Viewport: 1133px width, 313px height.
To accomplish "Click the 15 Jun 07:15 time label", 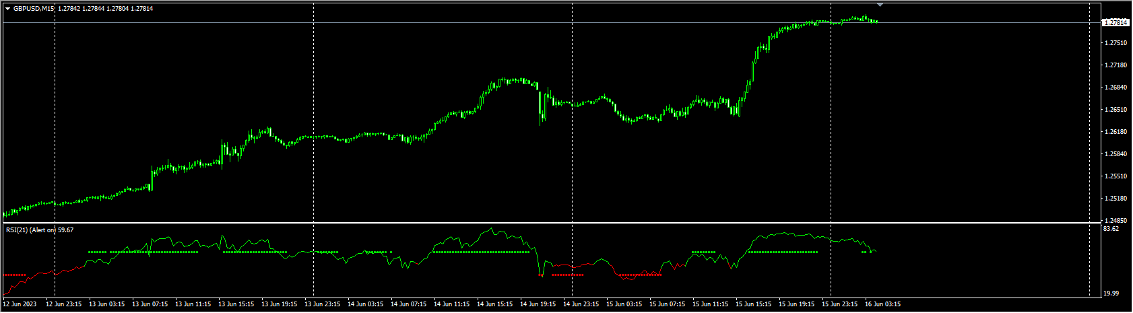I will pyautogui.click(x=667, y=304).
